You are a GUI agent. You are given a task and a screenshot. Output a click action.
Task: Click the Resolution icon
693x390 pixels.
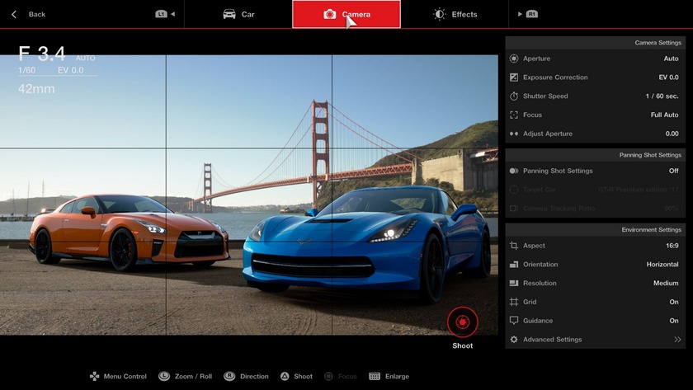(514, 284)
